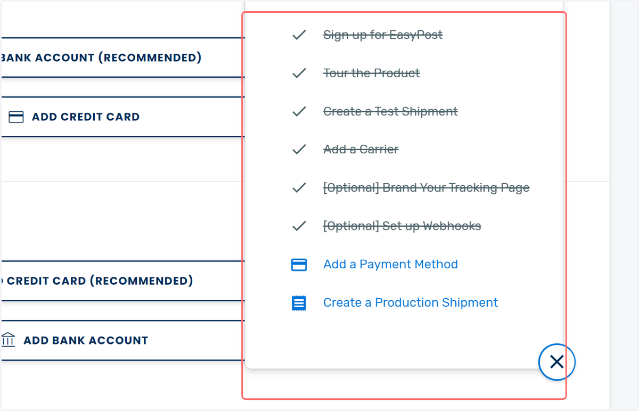Choose BANK ACCOUNT (RECOMMENDED) option
Viewport: 639px width, 411px height.
pyautogui.click(x=122, y=57)
